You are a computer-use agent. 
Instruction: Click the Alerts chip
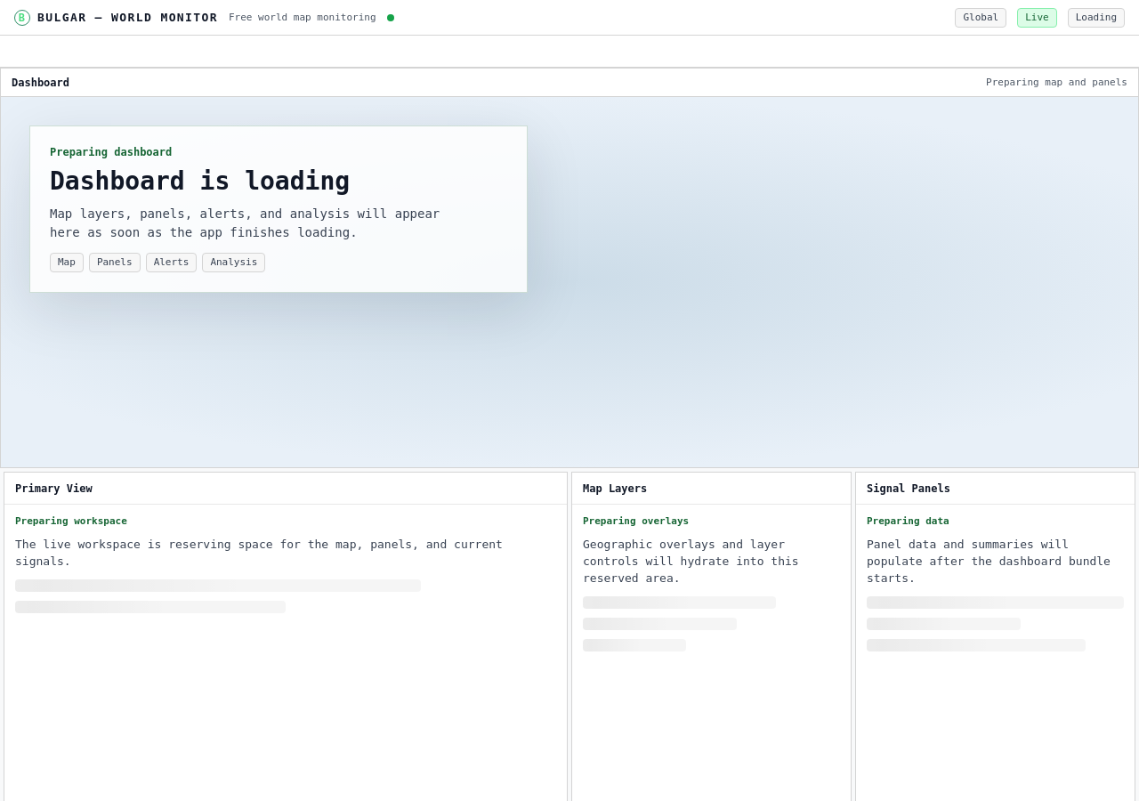click(171, 263)
